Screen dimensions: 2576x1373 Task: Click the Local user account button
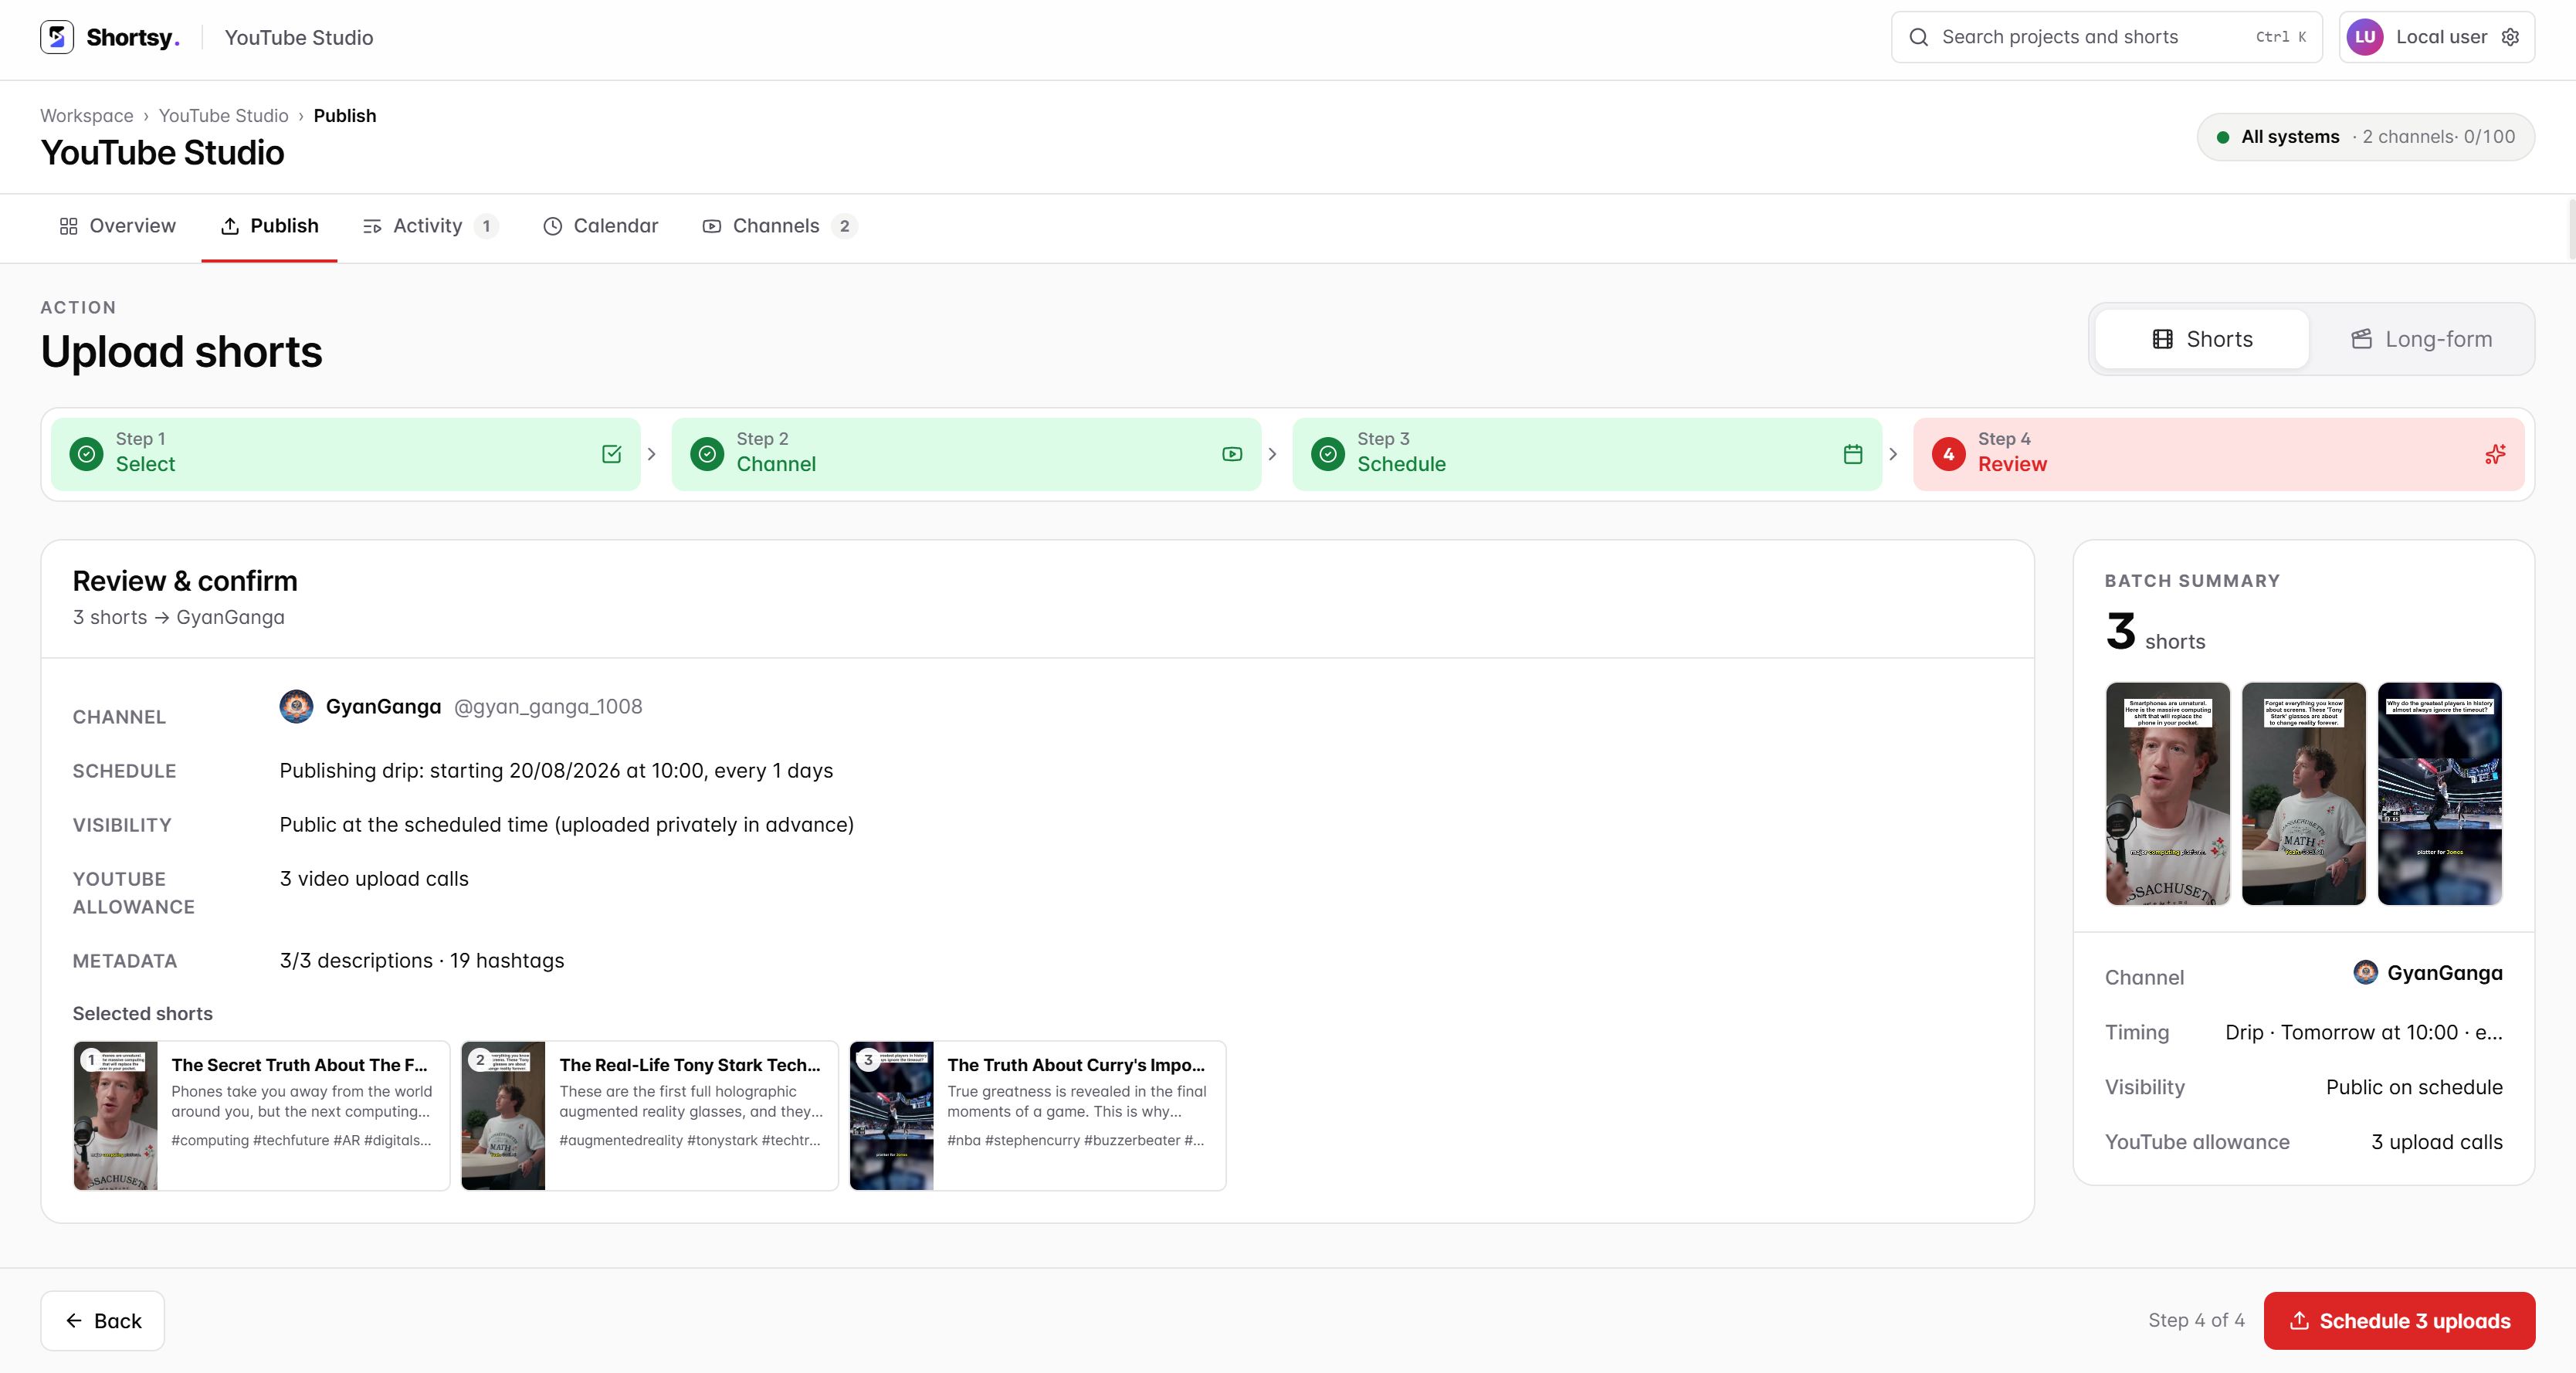pos(2436,37)
